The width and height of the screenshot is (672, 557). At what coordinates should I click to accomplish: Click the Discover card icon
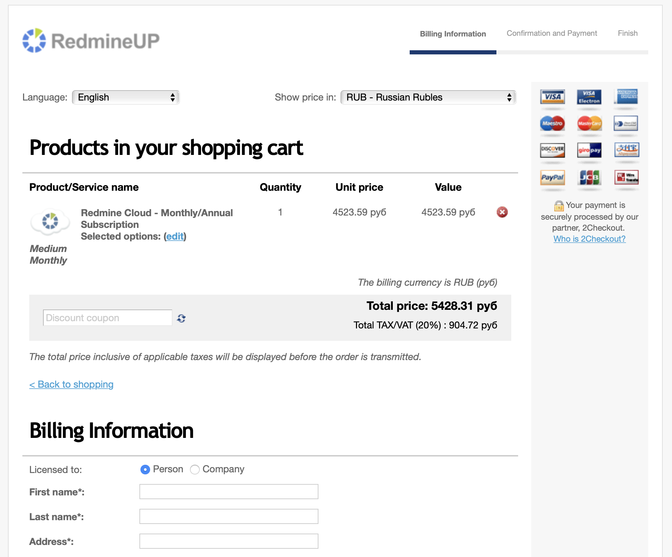553,150
